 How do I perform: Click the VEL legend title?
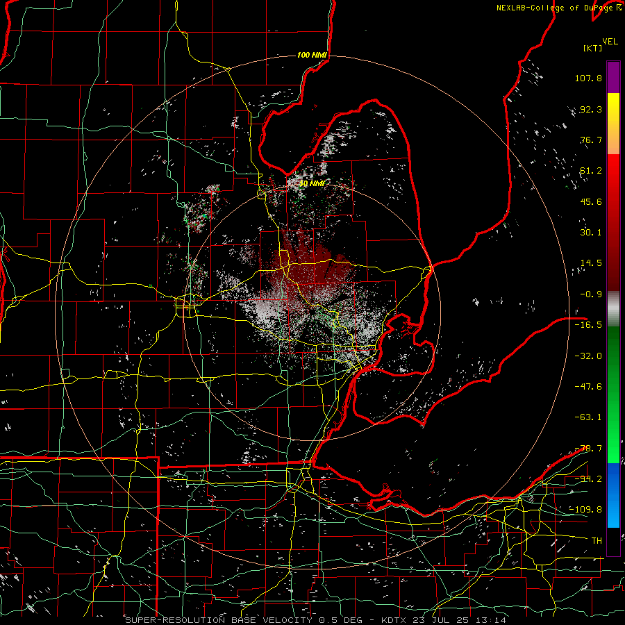[610, 42]
